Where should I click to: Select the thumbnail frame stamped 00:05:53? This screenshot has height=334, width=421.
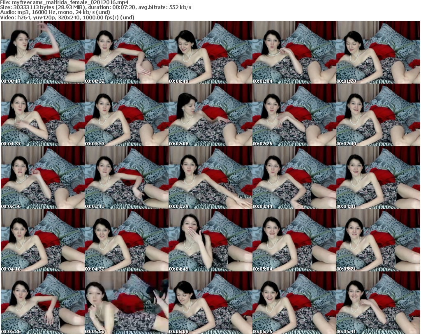click(x=127, y=303)
